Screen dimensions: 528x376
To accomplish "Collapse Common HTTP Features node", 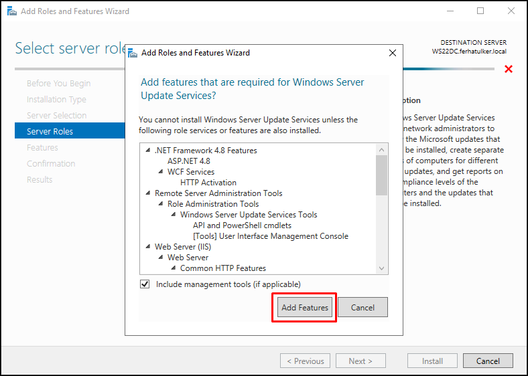I will tap(174, 268).
